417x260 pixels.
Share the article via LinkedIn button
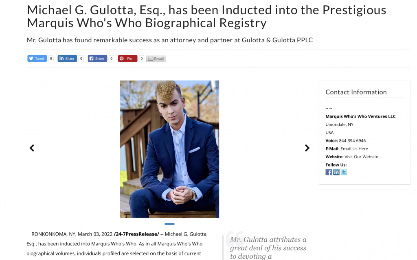click(x=67, y=59)
